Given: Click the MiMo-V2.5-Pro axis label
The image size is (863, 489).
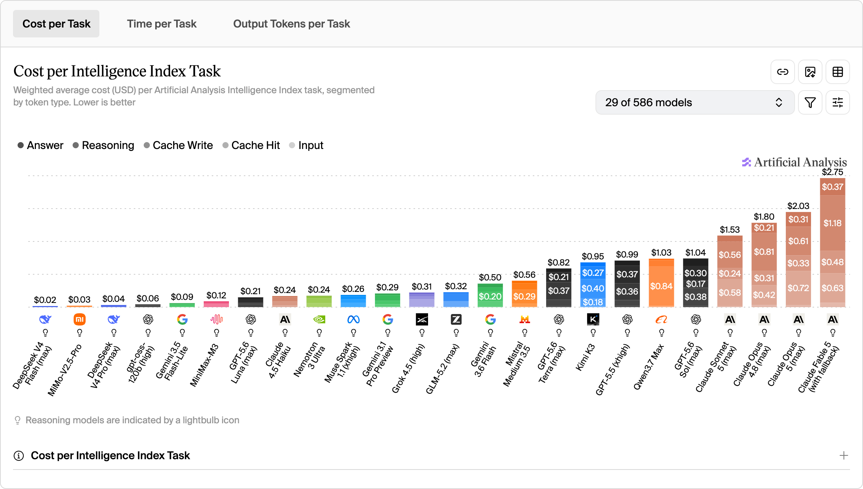Looking at the screenshot, I should [x=65, y=369].
